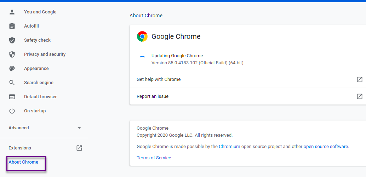Open the Extensions external link icon
The width and height of the screenshot is (366, 177).
tap(79, 148)
